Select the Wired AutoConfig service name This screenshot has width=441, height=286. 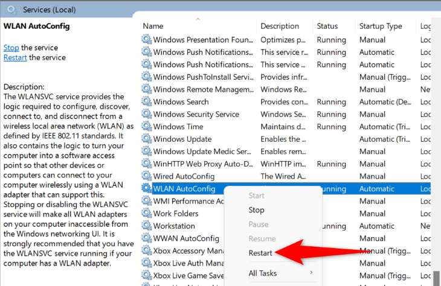pyautogui.click(x=184, y=176)
